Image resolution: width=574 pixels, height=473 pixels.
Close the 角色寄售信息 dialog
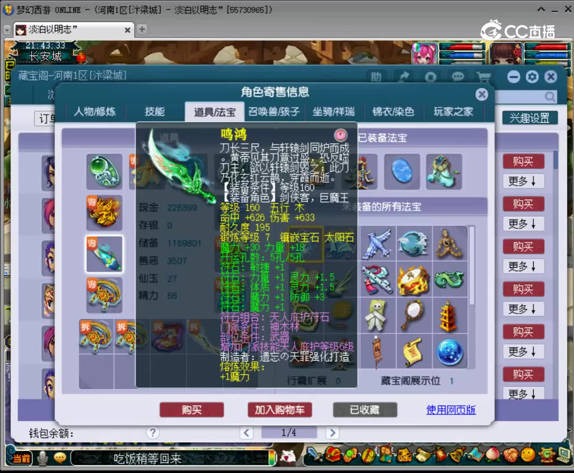click(482, 94)
